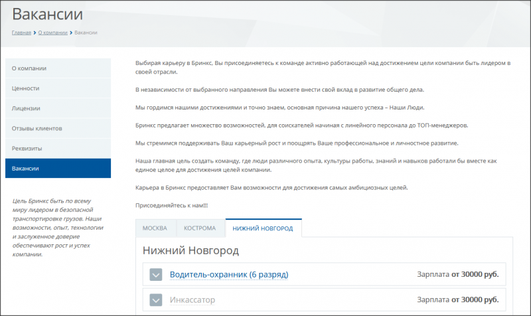Open the Инкассатор vacancy link
The width and height of the screenshot is (531, 316).
pos(192,300)
